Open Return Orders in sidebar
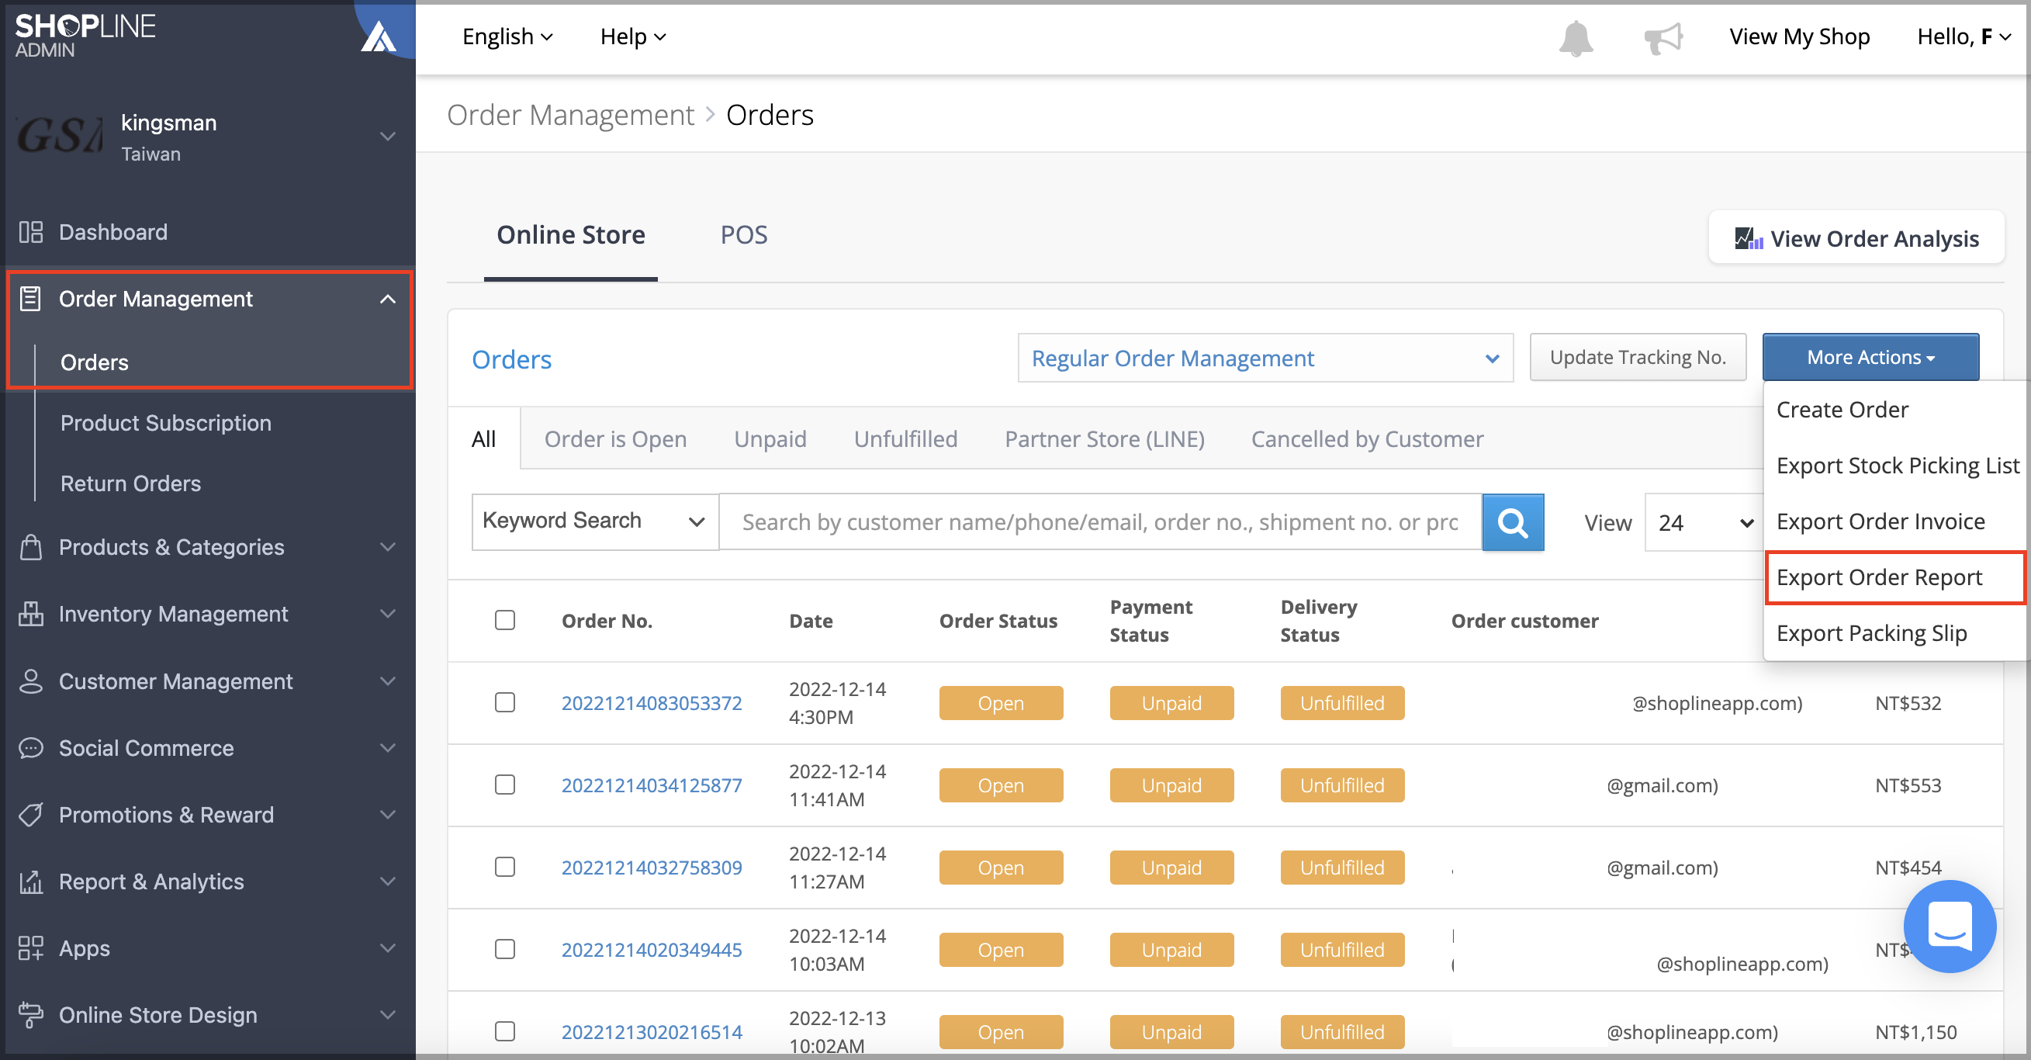2031x1060 pixels. click(130, 483)
